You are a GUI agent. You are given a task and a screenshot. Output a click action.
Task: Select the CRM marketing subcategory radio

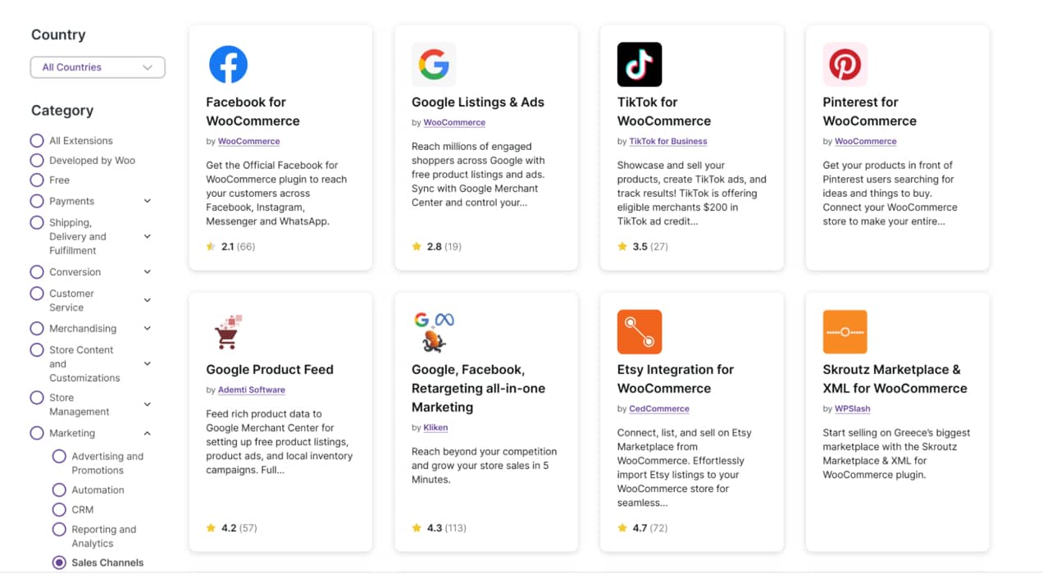tap(59, 509)
